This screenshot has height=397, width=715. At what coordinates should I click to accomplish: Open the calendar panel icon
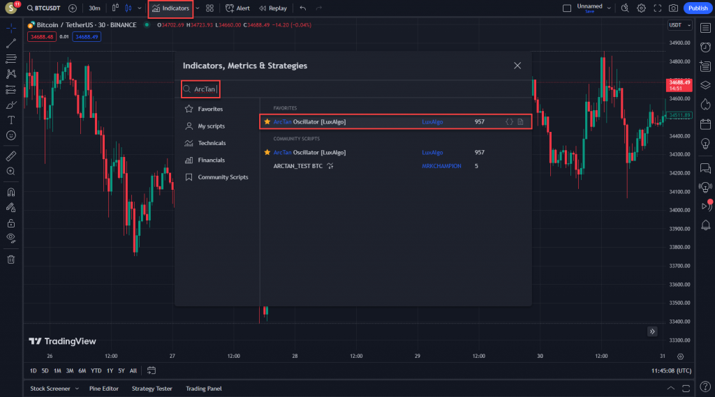(x=705, y=124)
